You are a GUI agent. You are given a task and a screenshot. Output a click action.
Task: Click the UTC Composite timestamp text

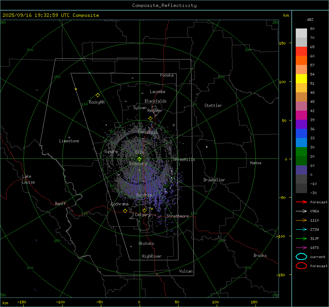[50, 15]
